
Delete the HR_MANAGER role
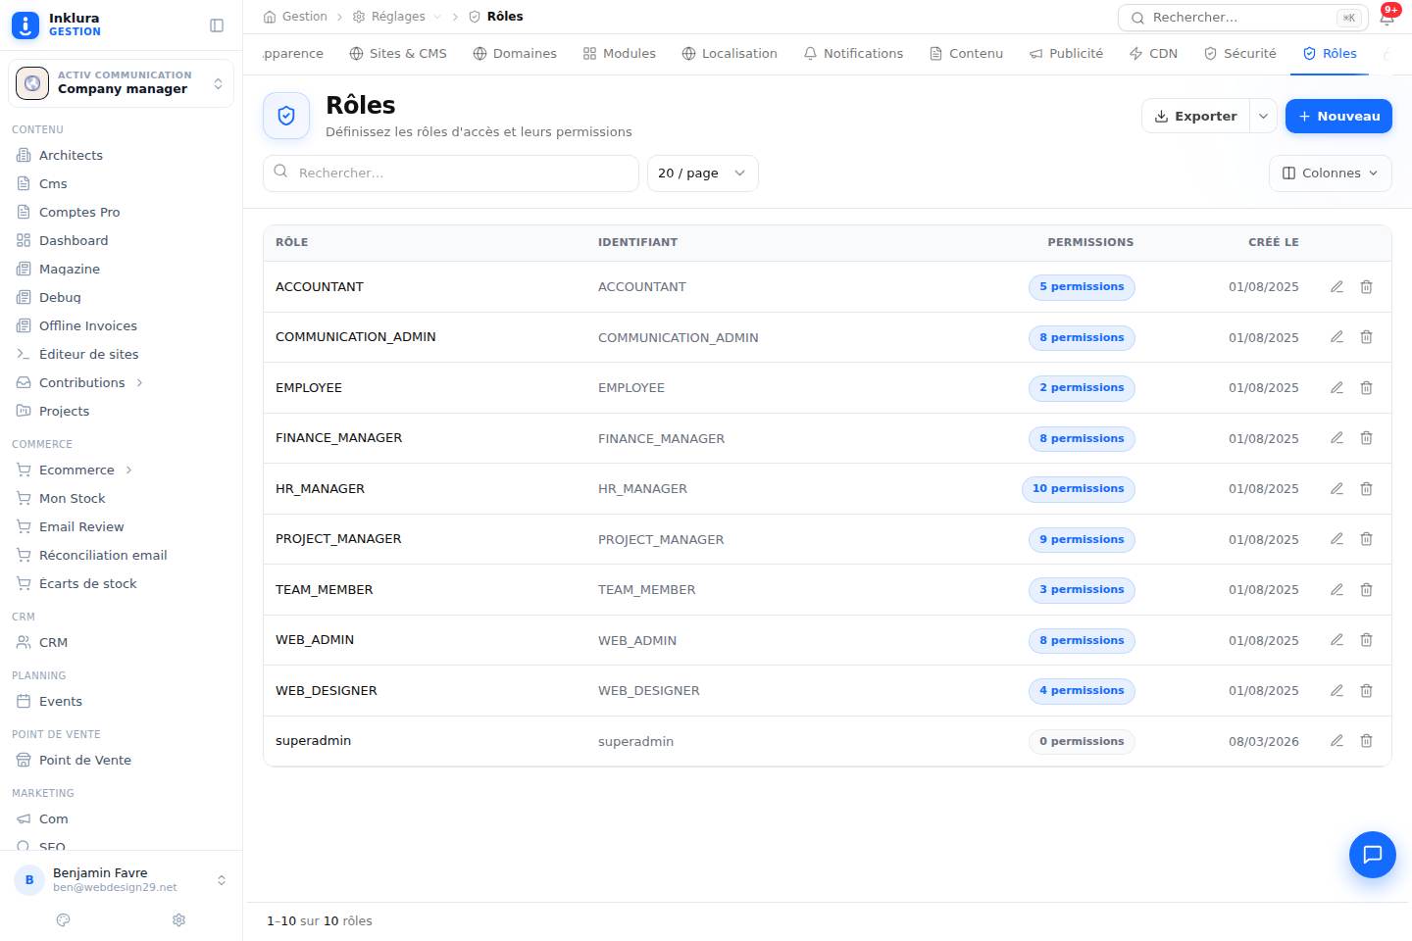click(1366, 489)
